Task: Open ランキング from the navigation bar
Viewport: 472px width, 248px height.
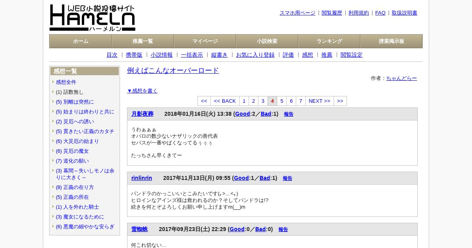Action: (x=329, y=41)
